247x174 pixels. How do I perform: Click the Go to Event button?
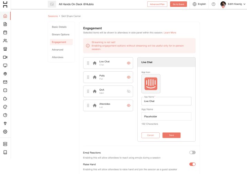178,4
